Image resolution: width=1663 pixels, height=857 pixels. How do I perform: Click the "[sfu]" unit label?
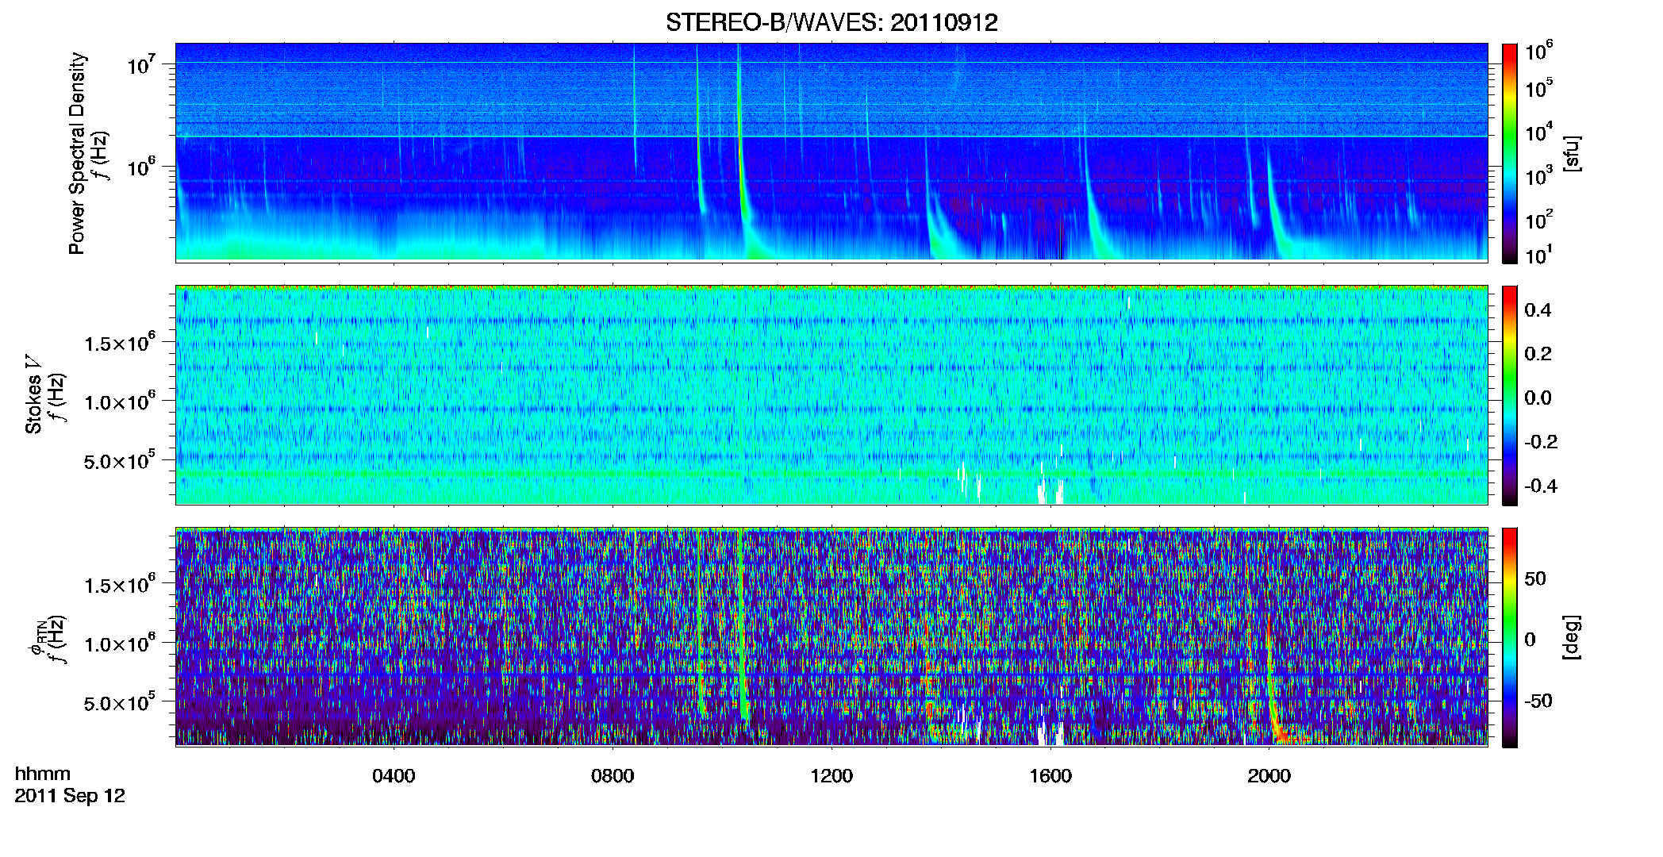(x=1572, y=153)
